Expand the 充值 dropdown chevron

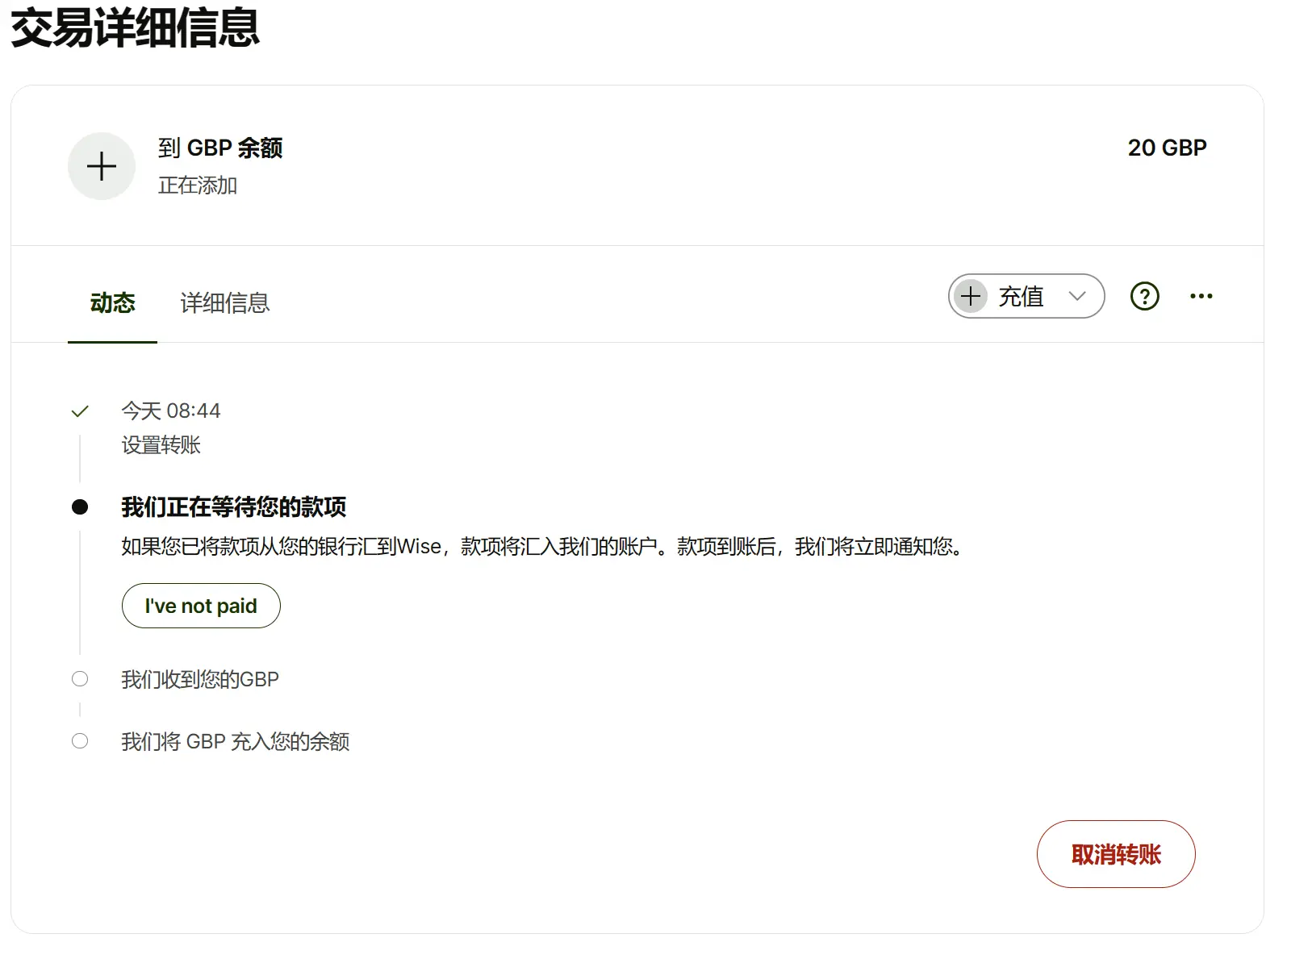tap(1077, 296)
